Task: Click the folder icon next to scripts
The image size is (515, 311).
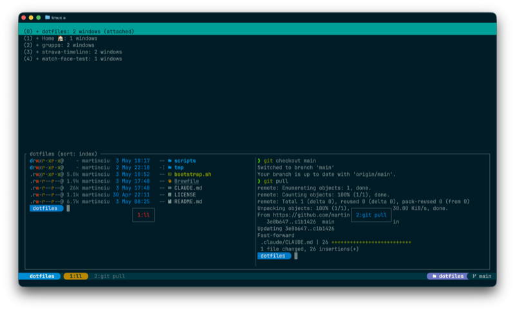Action: click(170, 160)
